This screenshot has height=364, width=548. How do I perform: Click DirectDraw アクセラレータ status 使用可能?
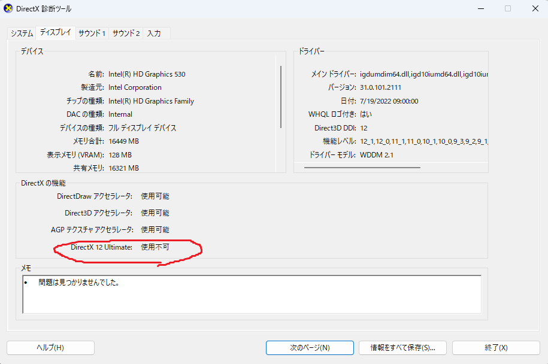155,196
